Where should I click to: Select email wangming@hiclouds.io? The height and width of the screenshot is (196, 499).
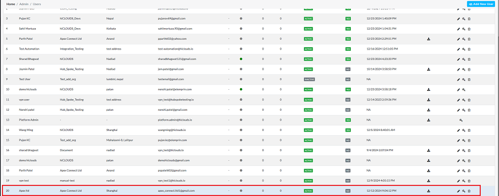point(172,130)
